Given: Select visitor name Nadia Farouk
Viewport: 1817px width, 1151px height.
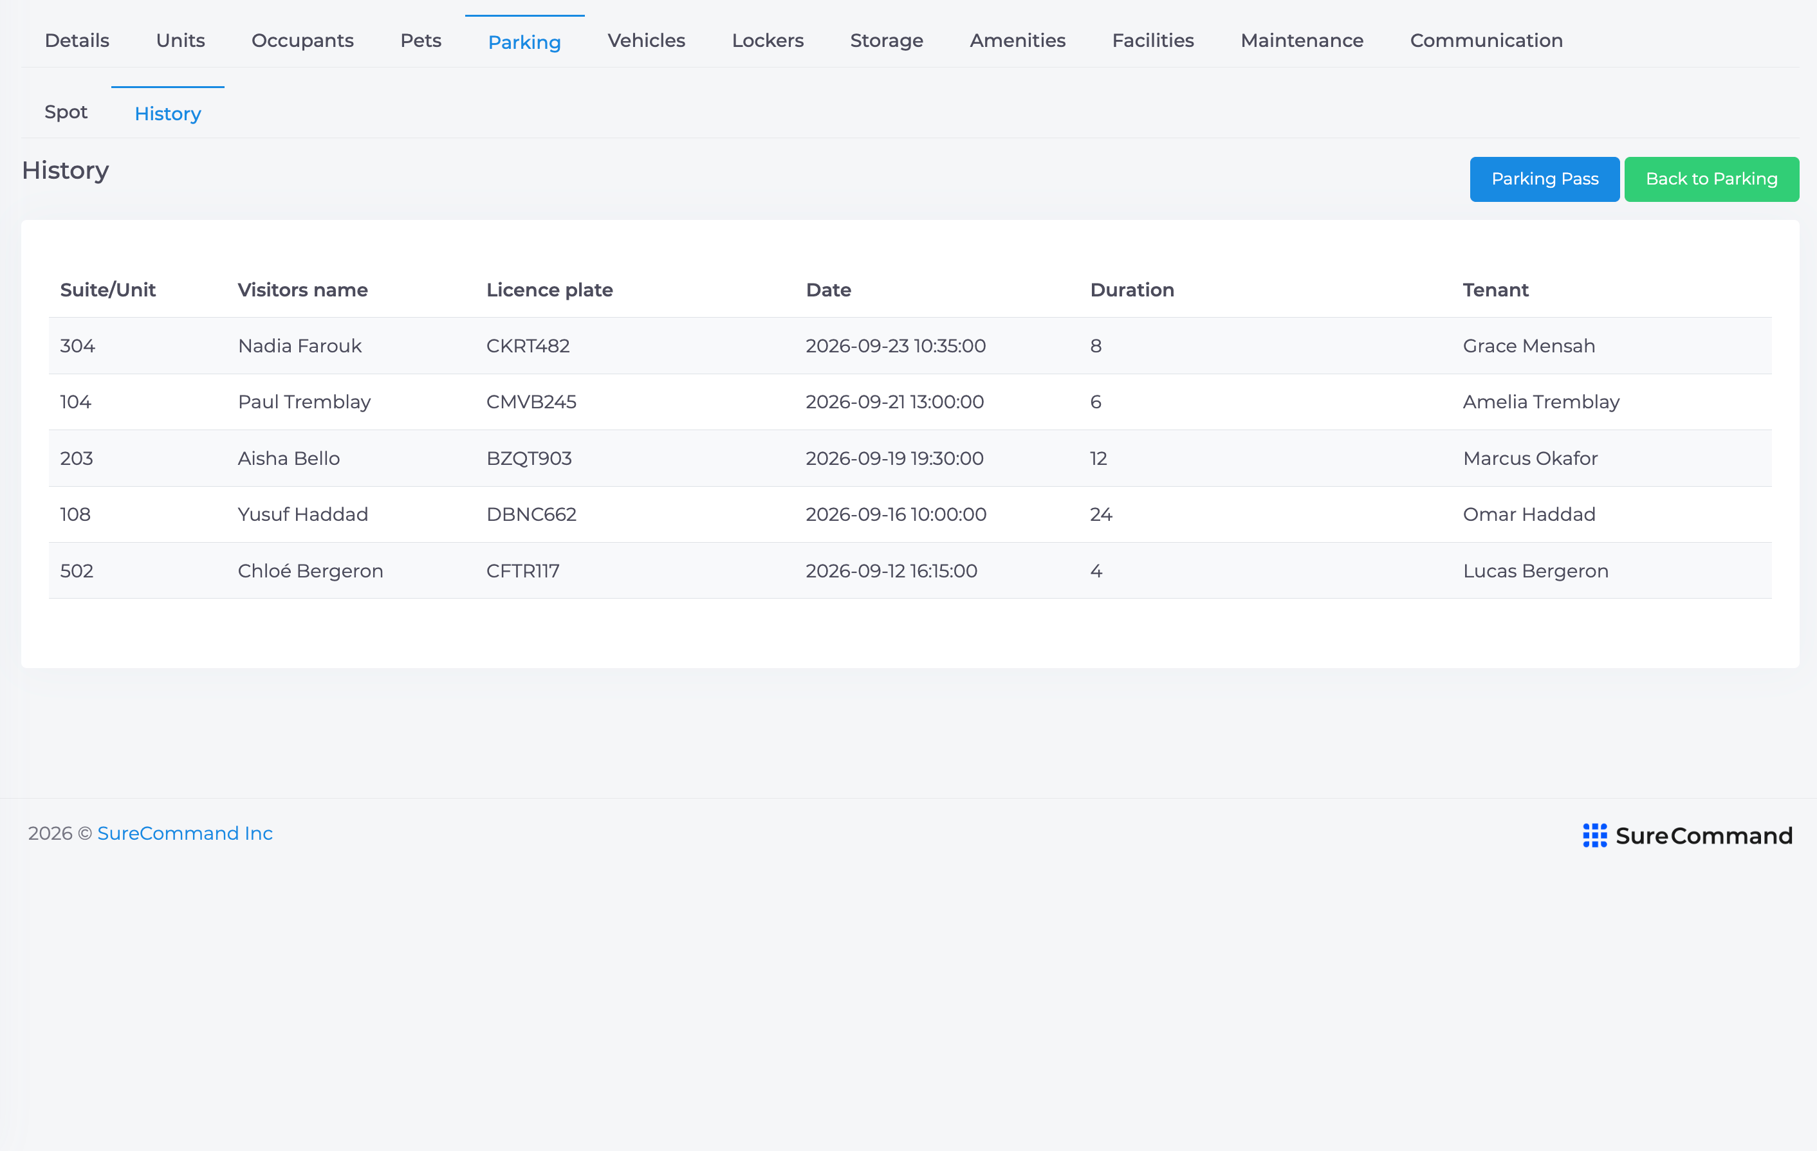Looking at the screenshot, I should (x=300, y=345).
